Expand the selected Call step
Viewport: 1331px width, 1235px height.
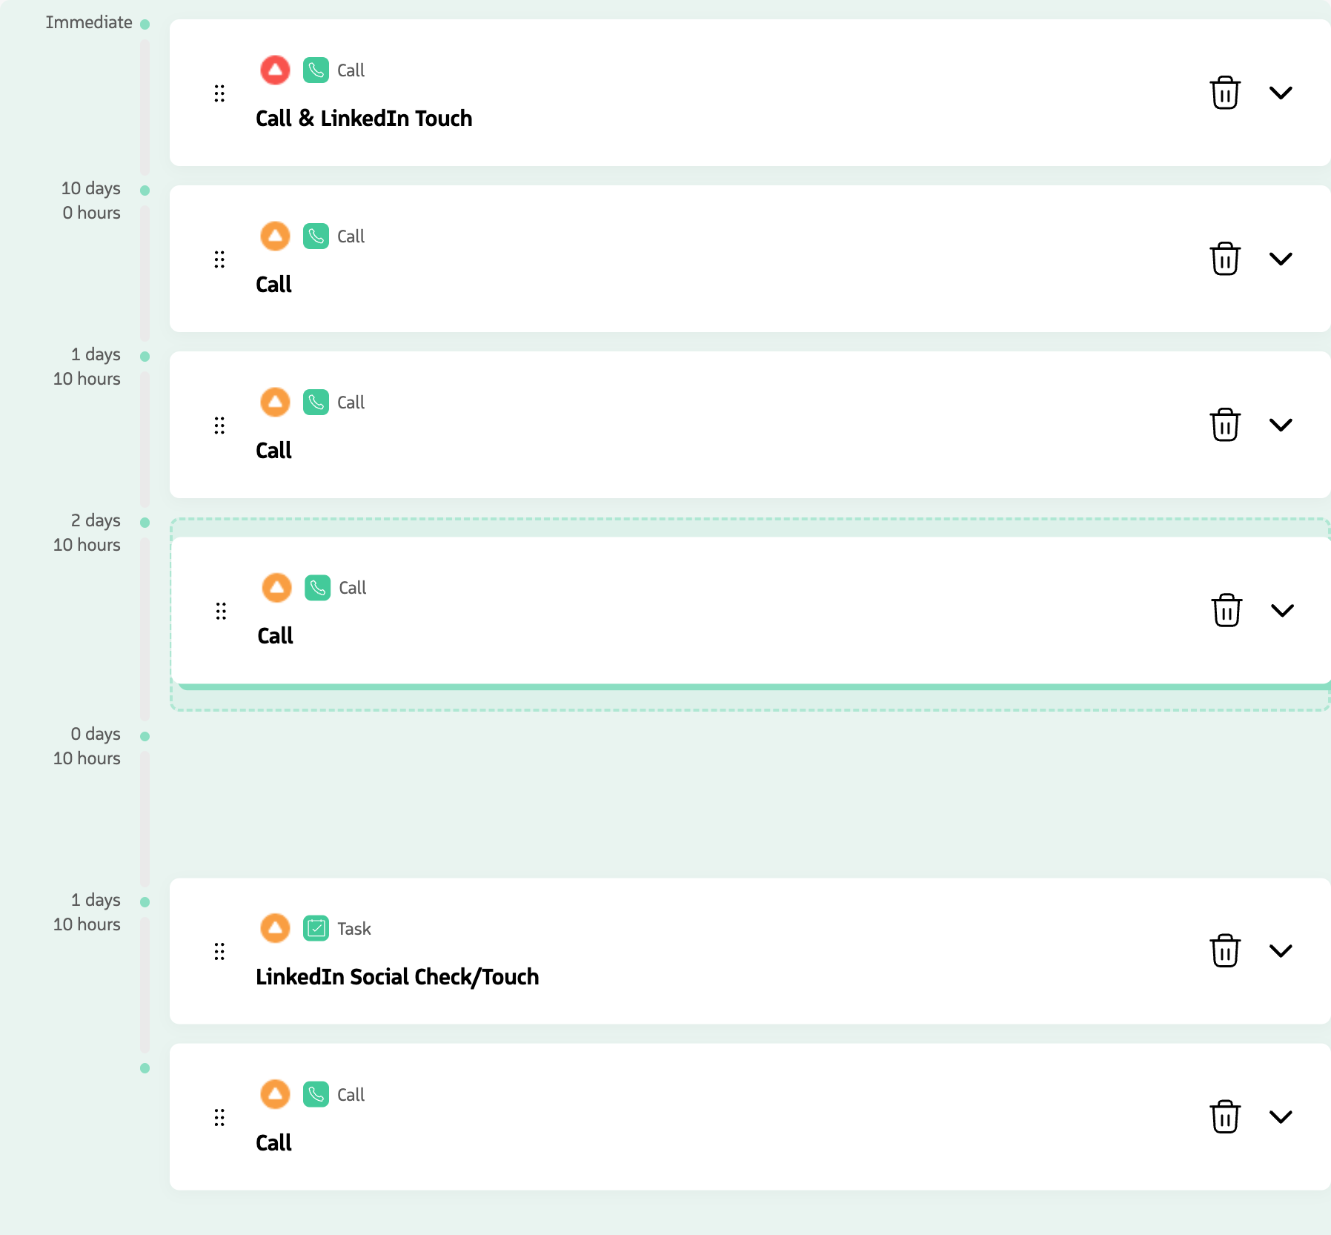point(1284,611)
